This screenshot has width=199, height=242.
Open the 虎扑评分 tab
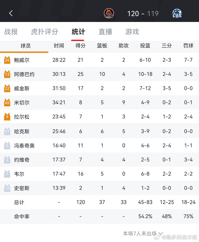click(45, 32)
